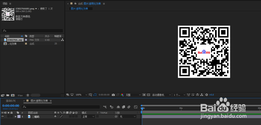Switch to the 渲染队列 tab
Image resolution: width=261 pixels, height=125 pixels.
coord(10,101)
